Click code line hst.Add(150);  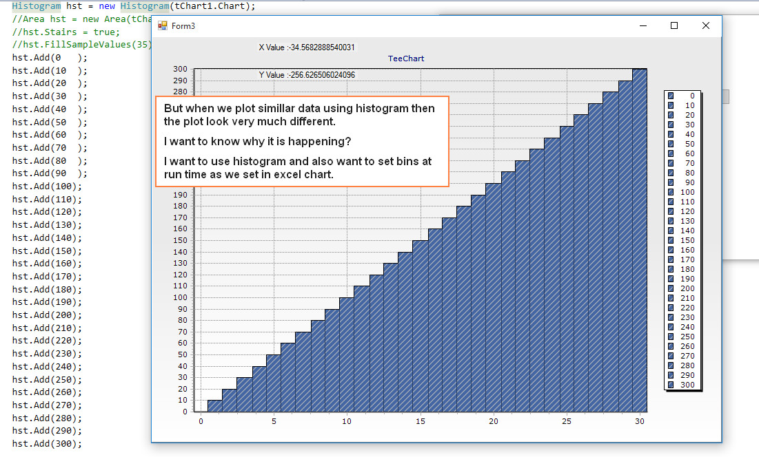(47, 251)
